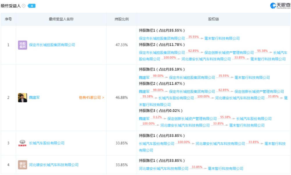This screenshot has height=175, width=291.
Task: Click 毫末智行科技有限公司 in row 4 chain
Action: pyautogui.click(x=226, y=169)
